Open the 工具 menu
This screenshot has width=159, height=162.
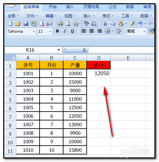pyautogui.click(x=127, y=16)
